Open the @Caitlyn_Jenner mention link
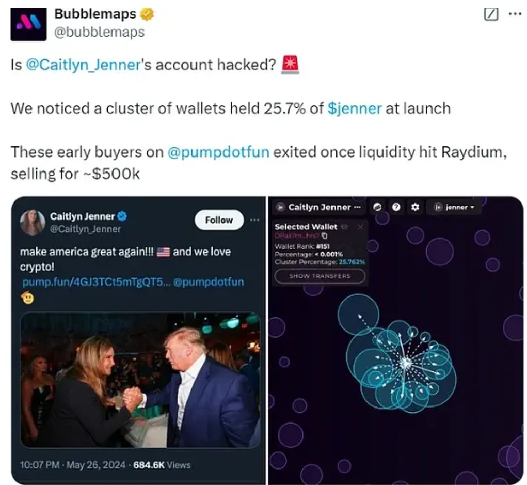This screenshot has width=527, height=485. click(83, 65)
